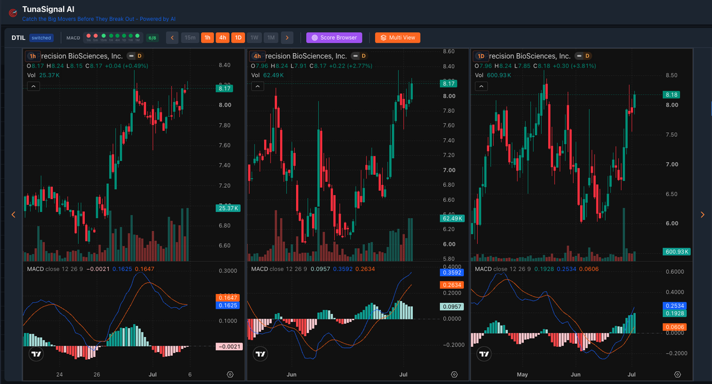
Task: Toggle the 4h timeframe button
Action: [223, 37]
